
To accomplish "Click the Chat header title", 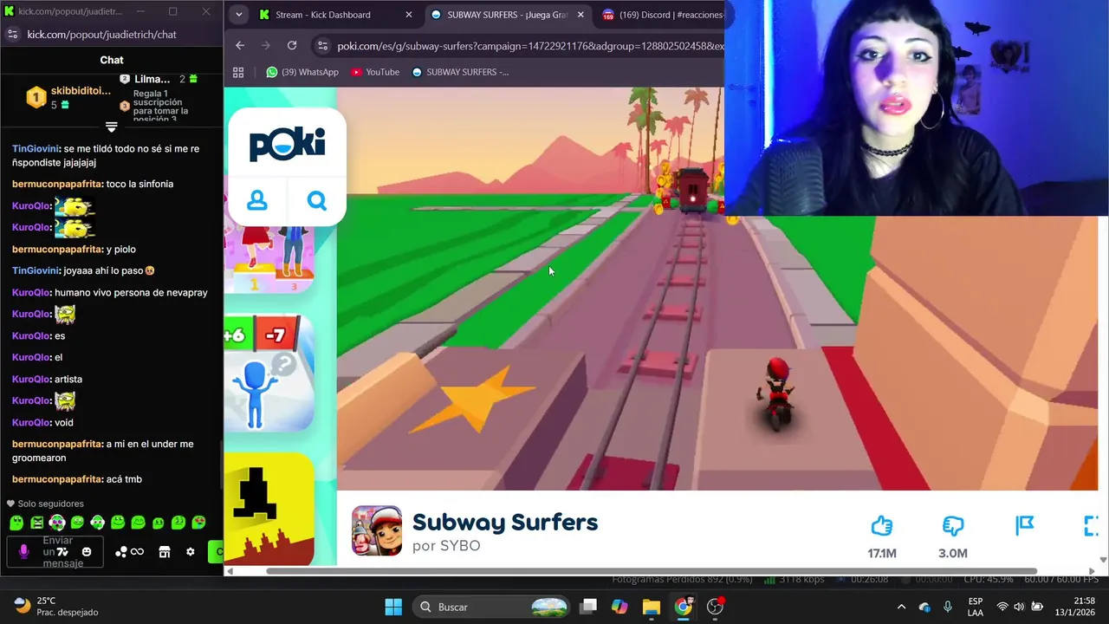I will click(112, 60).
